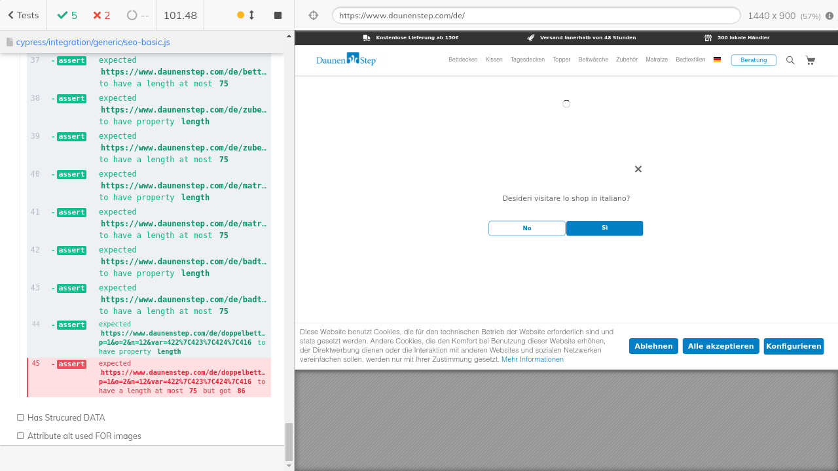Close the language popup with X

pos(638,169)
